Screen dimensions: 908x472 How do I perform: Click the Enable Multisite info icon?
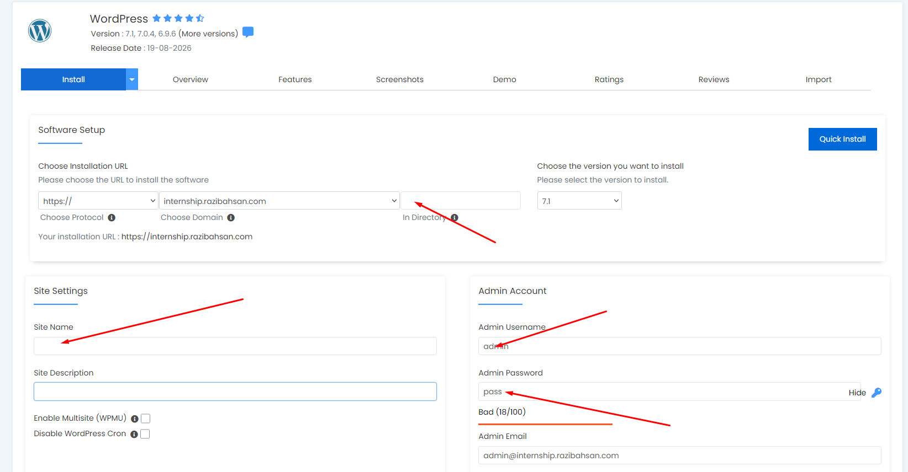click(x=134, y=419)
